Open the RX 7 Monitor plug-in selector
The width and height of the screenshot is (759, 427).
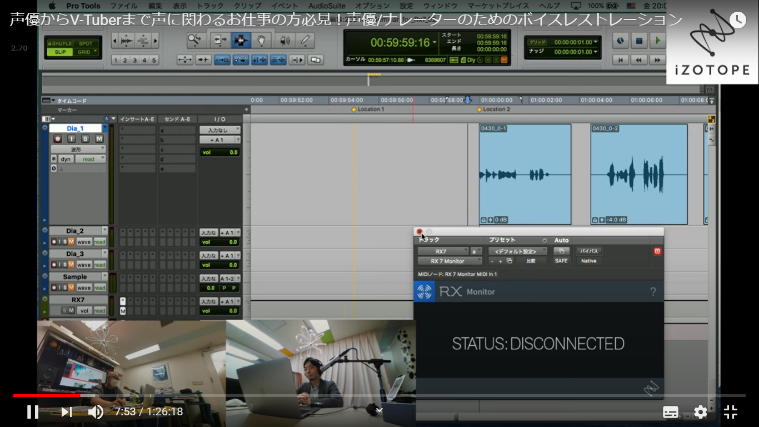(x=450, y=261)
